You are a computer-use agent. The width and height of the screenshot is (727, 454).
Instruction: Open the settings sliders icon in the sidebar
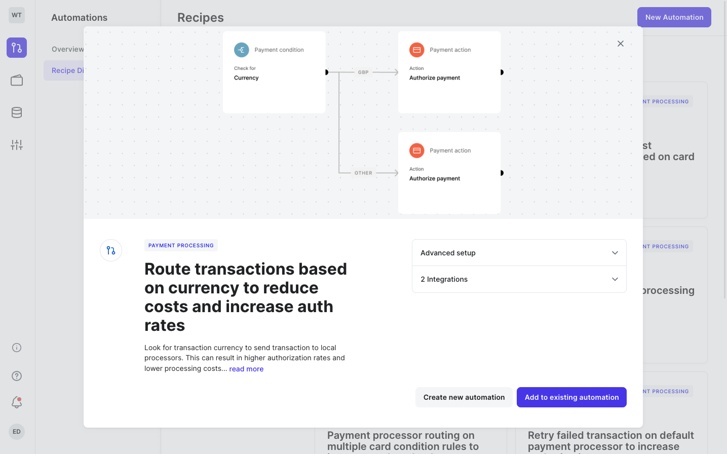click(x=16, y=144)
